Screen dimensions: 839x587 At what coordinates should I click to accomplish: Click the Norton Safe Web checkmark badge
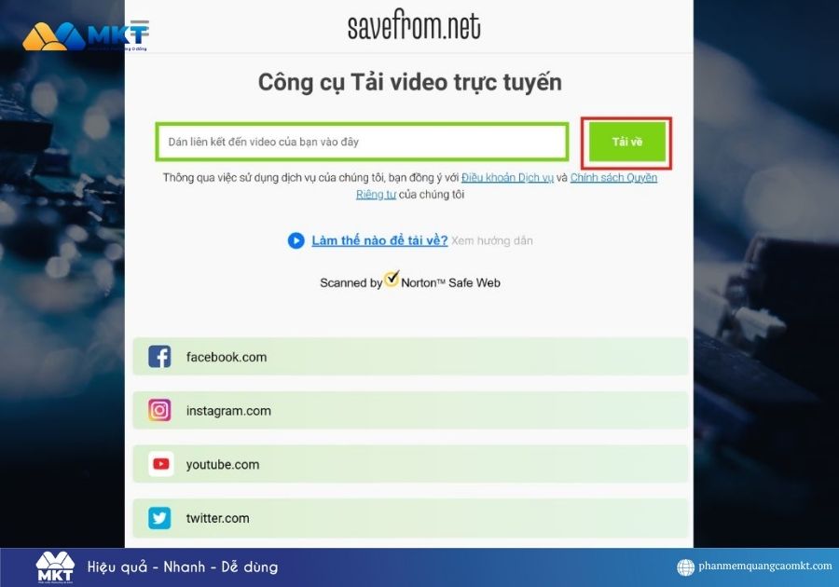(392, 279)
